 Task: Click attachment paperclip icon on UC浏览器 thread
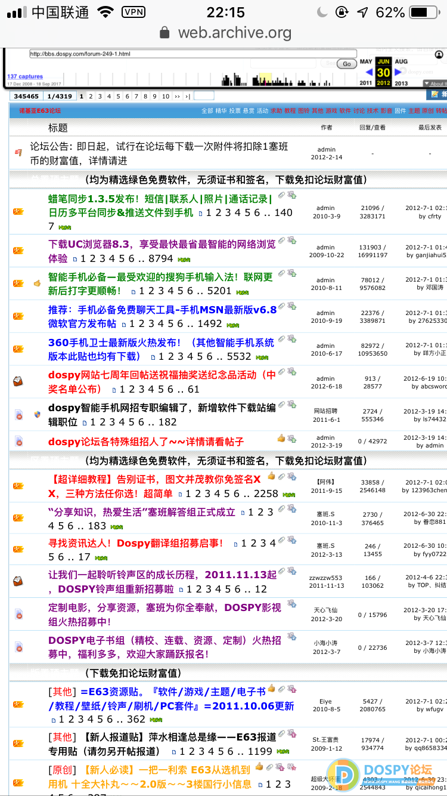(282, 239)
